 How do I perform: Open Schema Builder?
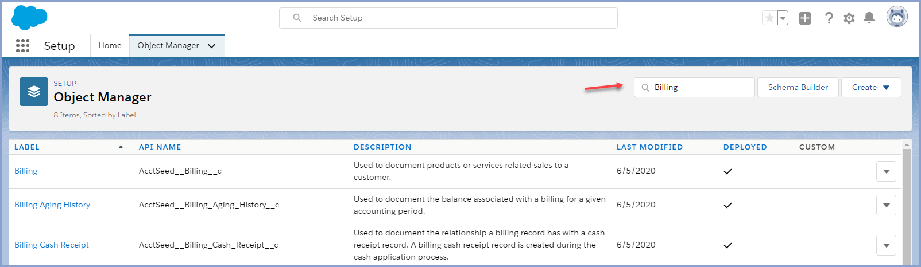[x=798, y=88]
